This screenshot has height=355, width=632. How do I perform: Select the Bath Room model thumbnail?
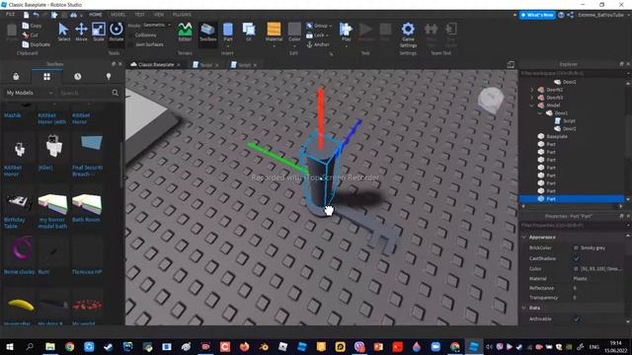pyautogui.click(x=87, y=204)
